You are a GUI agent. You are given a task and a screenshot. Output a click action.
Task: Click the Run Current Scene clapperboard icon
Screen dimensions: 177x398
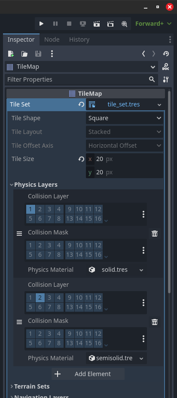pos(97,24)
